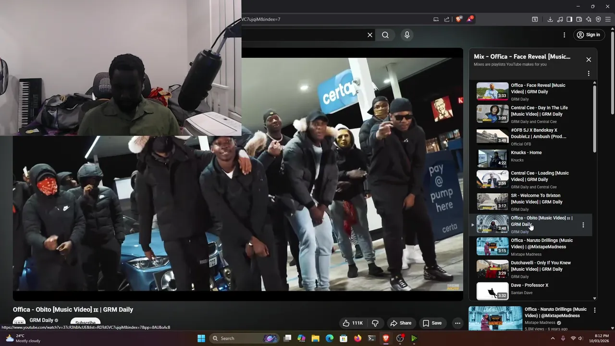Select Dave - Professor X playlist thumbnail
The image size is (615, 346).
[x=492, y=291]
